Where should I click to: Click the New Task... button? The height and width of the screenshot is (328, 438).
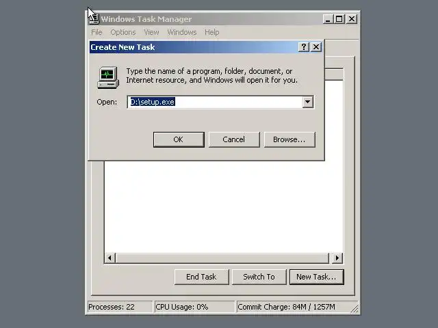(x=316, y=277)
